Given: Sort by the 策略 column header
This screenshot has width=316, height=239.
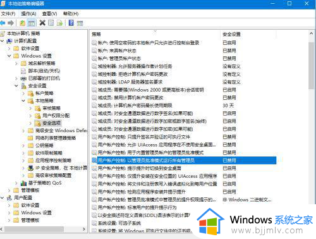Looking at the screenshot, I should (x=155, y=34).
